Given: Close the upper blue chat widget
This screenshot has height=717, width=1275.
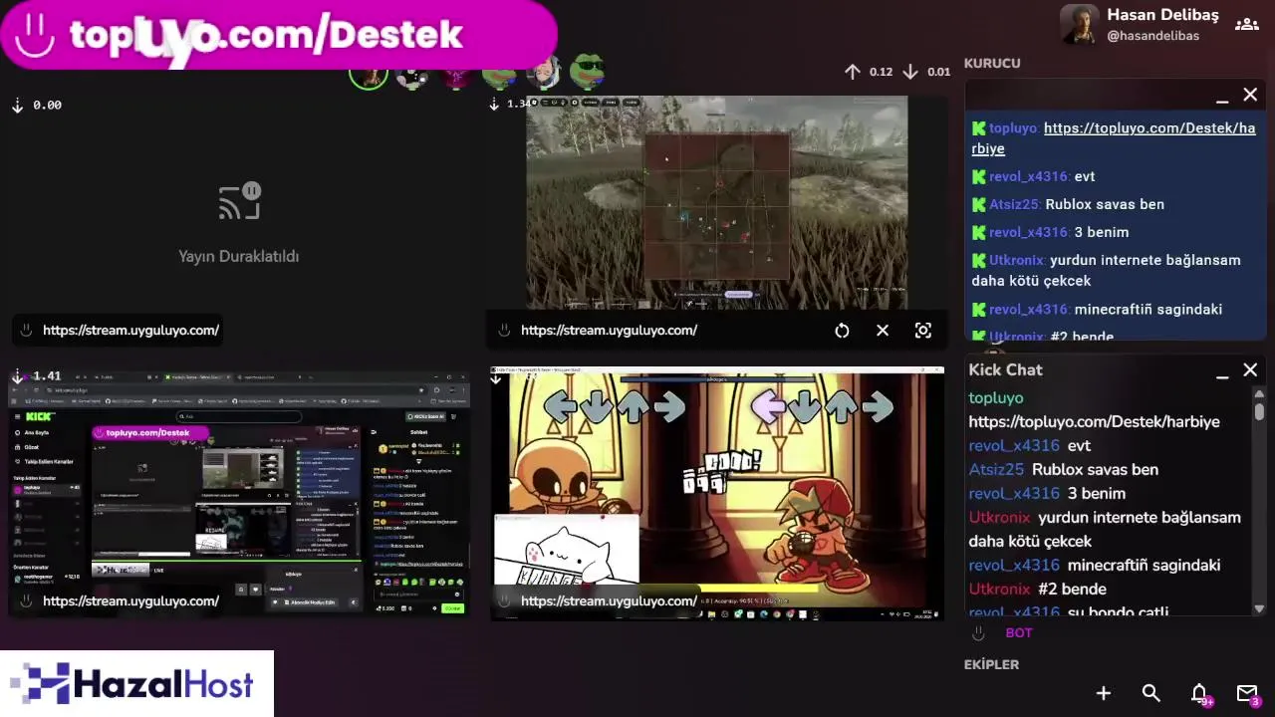Looking at the screenshot, I should coord(1250,96).
